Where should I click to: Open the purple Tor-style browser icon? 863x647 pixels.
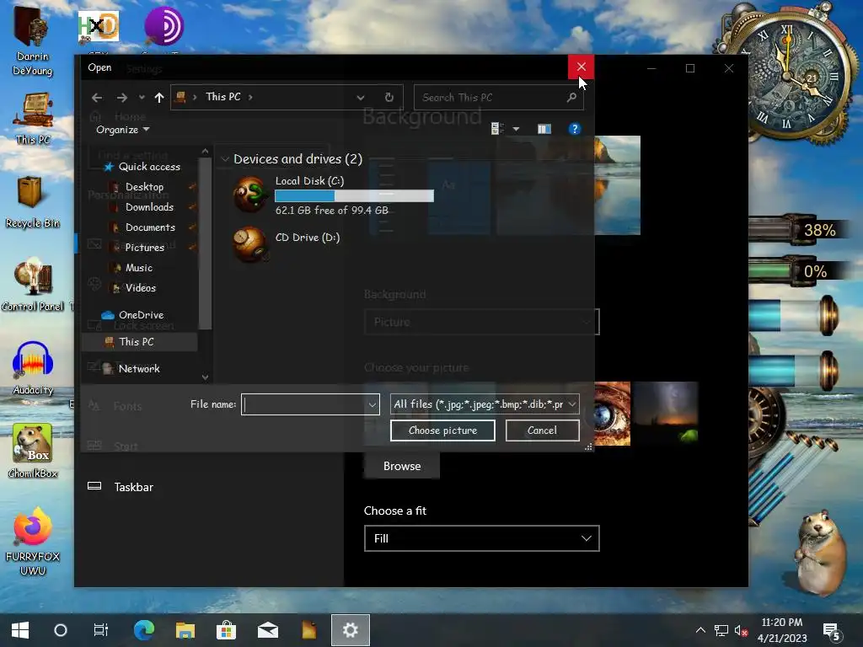click(163, 26)
